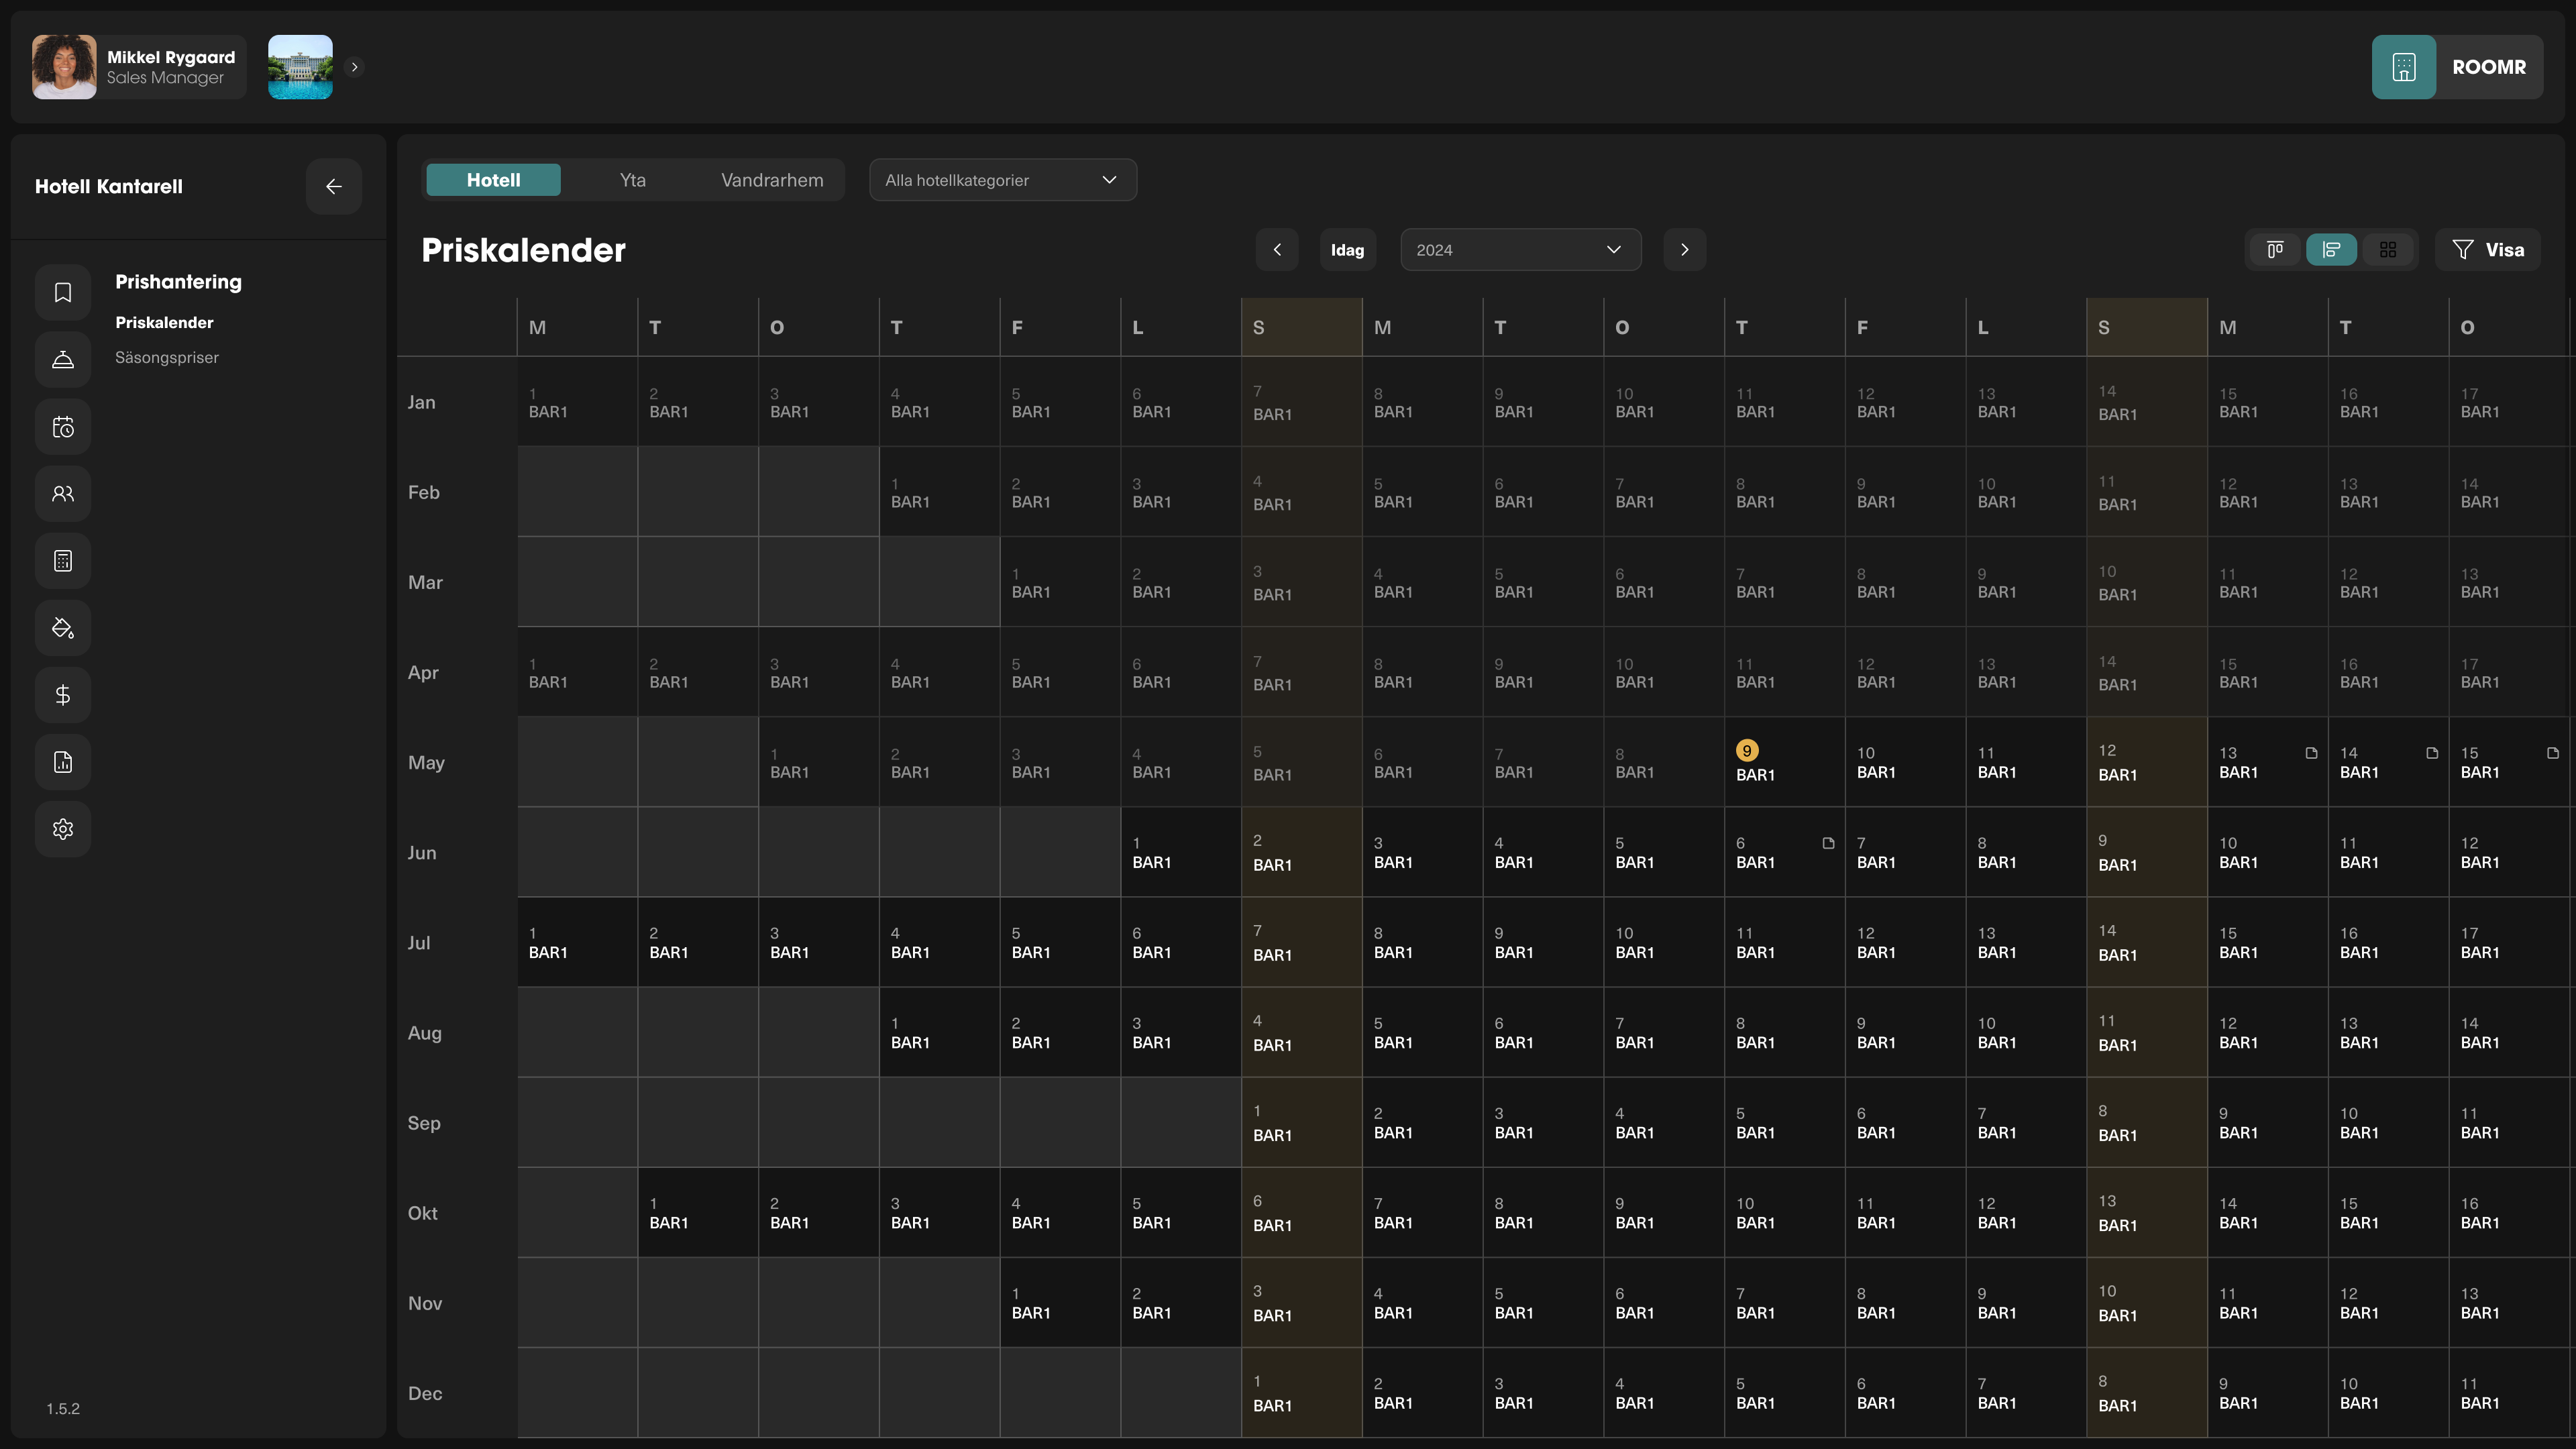The height and width of the screenshot is (1449, 2576).
Task: Select the users icon in the sidebar
Action: [x=62, y=493]
